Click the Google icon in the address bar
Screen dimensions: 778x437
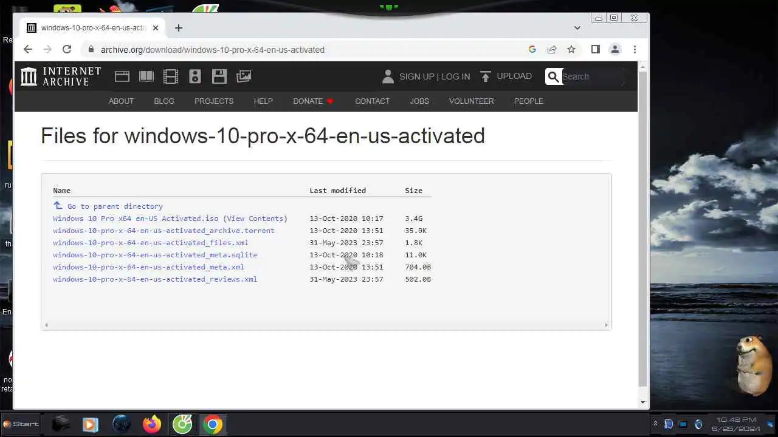tap(532, 50)
